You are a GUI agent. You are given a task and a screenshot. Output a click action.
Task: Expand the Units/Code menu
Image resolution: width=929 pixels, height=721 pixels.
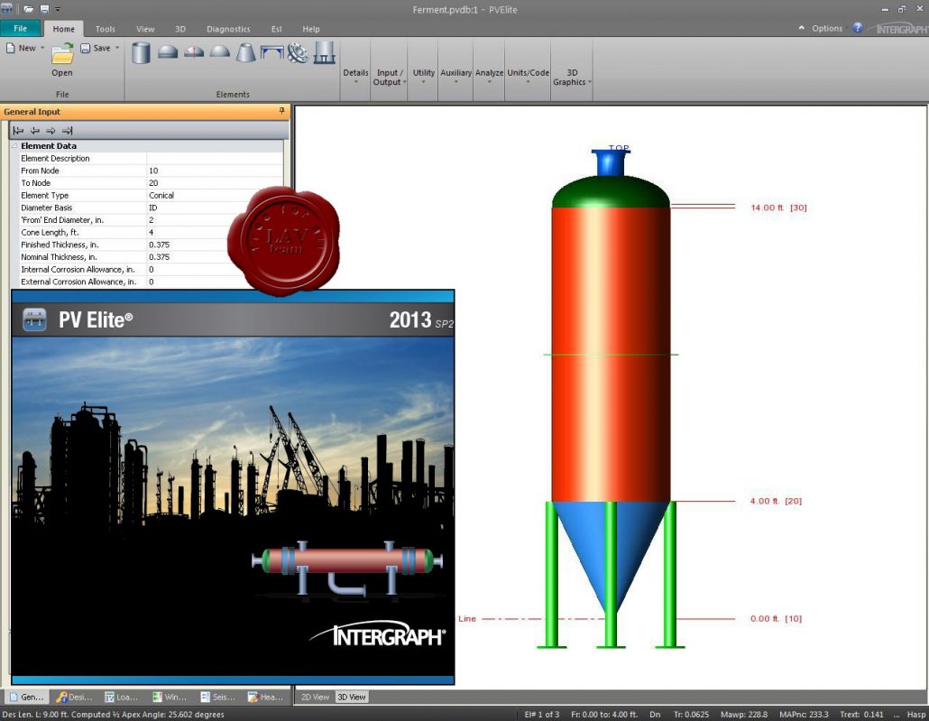[528, 77]
